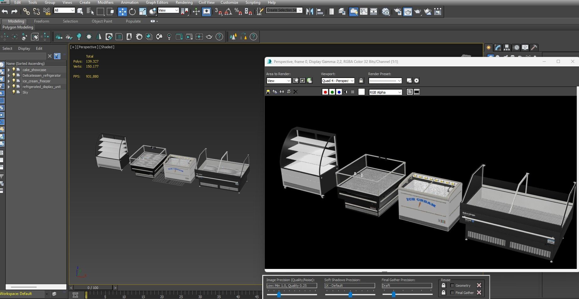
Task: Choose the Rectangular Selection Region tool
Action: (x=100, y=12)
